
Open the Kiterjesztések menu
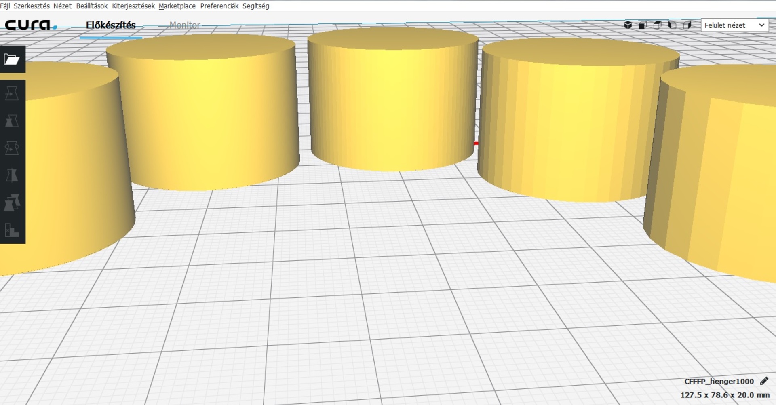[x=133, y=6]
